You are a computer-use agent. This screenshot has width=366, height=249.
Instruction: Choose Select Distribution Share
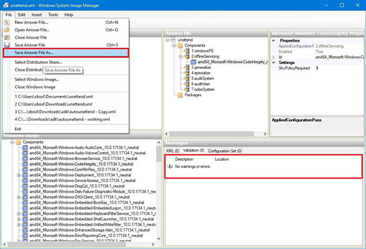click(x=66, y=62)
